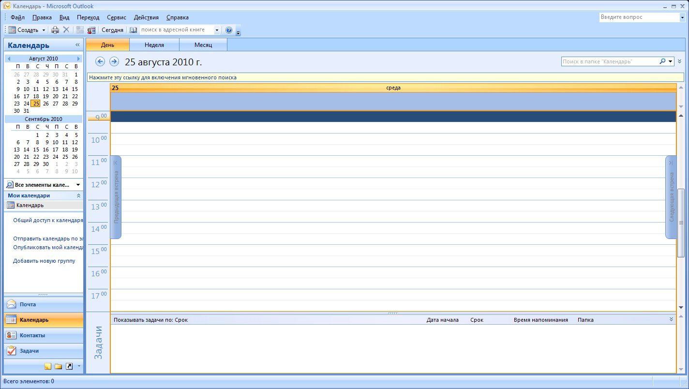Screen dimensions: 689x389
Task: Click the Address Book icon
Action: coord(134,30)
